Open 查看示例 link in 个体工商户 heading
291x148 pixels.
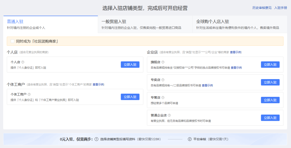click(98, 84)
